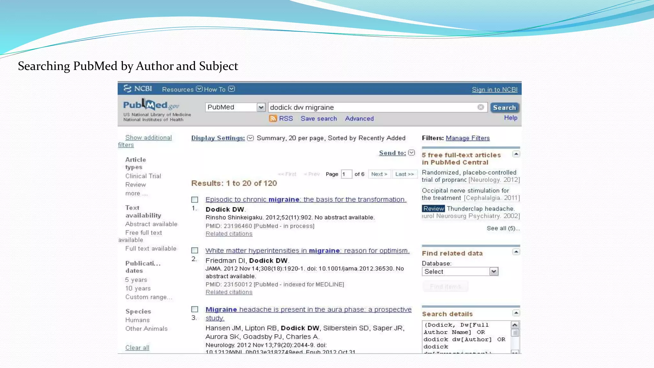The image size is (654, 368).
Task: Collapse the free full-text articles panel
Action: 516,154
